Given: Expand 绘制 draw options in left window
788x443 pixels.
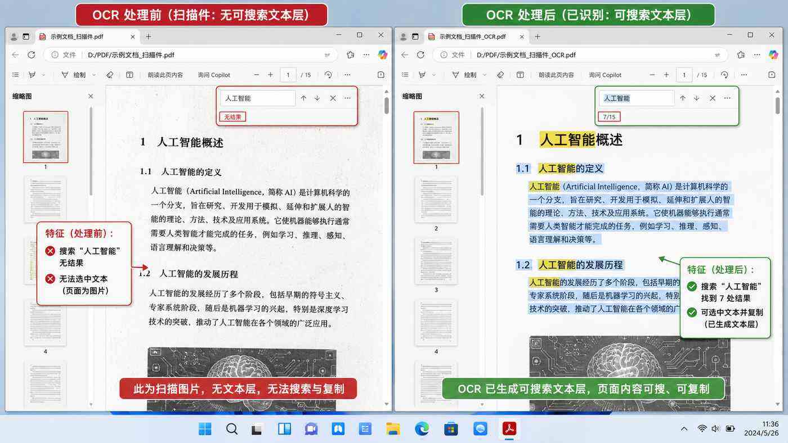Looking at the screenshot, I should tap(94, 75).
